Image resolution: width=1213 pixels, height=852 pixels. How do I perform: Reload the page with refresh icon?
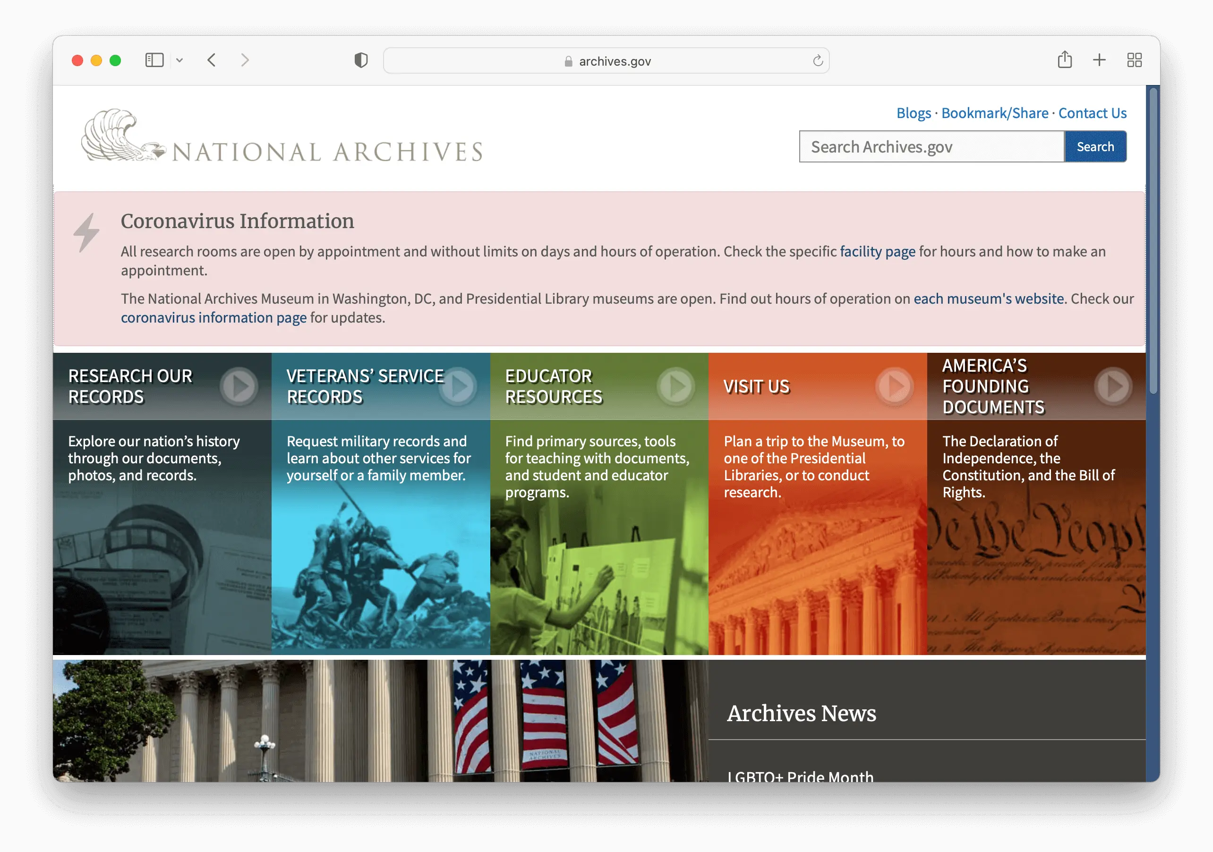817,61
